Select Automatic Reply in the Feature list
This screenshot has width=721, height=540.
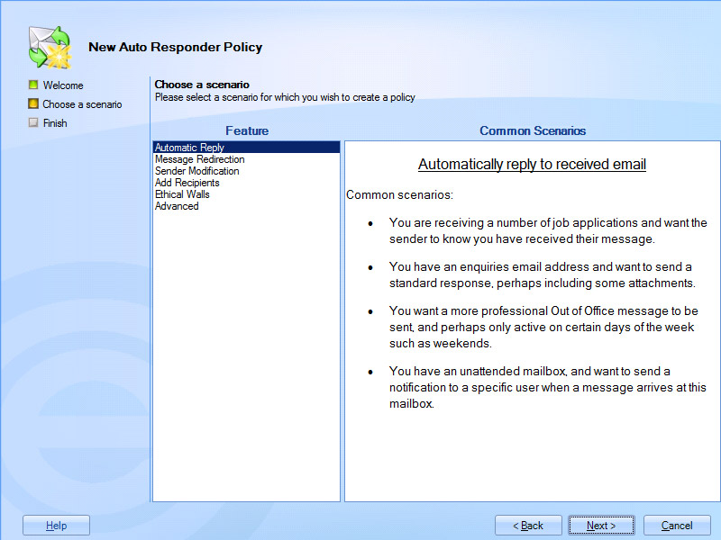point(246,148)
